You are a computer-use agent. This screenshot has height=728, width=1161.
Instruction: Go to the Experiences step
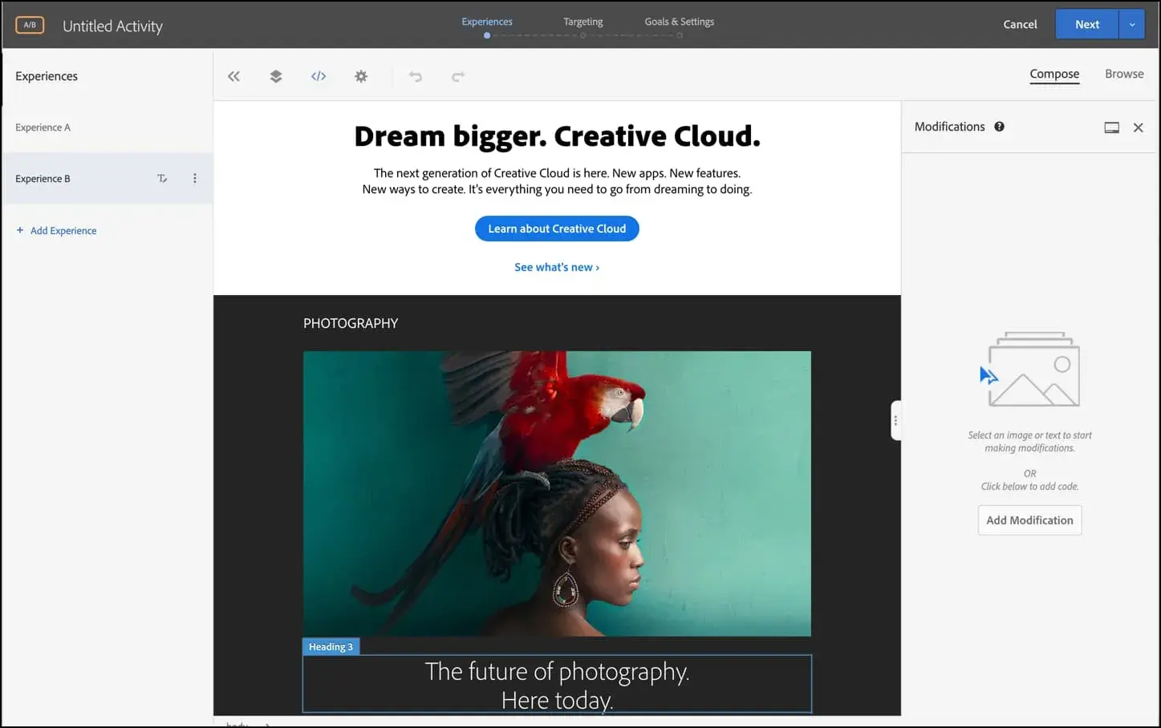point(487,22)
